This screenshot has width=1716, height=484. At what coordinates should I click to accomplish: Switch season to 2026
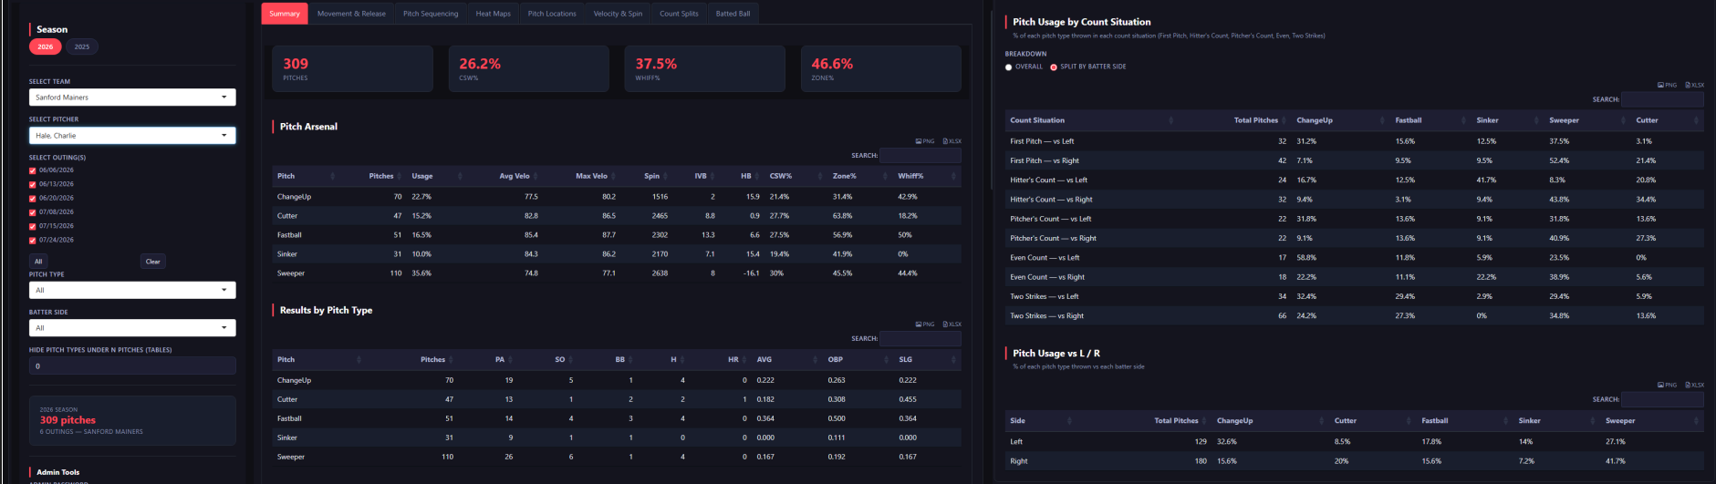point(46,46)
